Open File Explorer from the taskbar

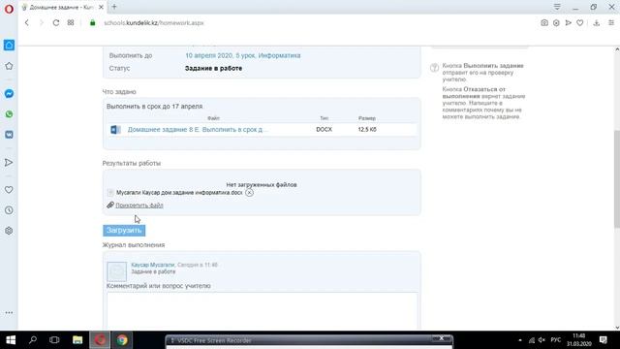[77, 340]
